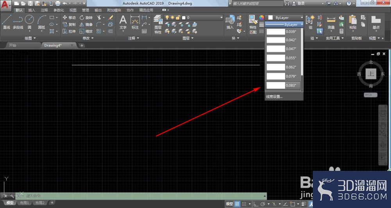Click the 测量 measure tool
This screenshot has width=391, height=208.
(331, 22)
